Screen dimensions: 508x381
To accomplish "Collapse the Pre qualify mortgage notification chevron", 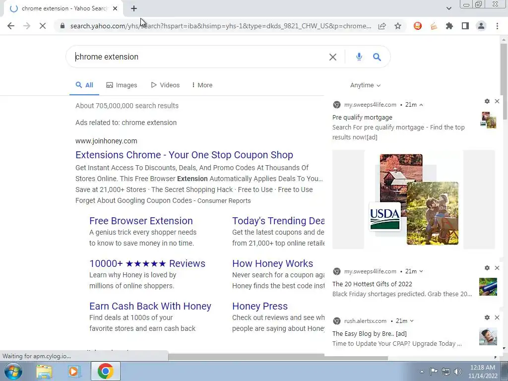I will [421, 105].
